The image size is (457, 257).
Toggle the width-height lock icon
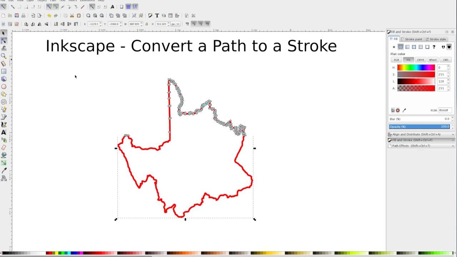coord(147,24)
